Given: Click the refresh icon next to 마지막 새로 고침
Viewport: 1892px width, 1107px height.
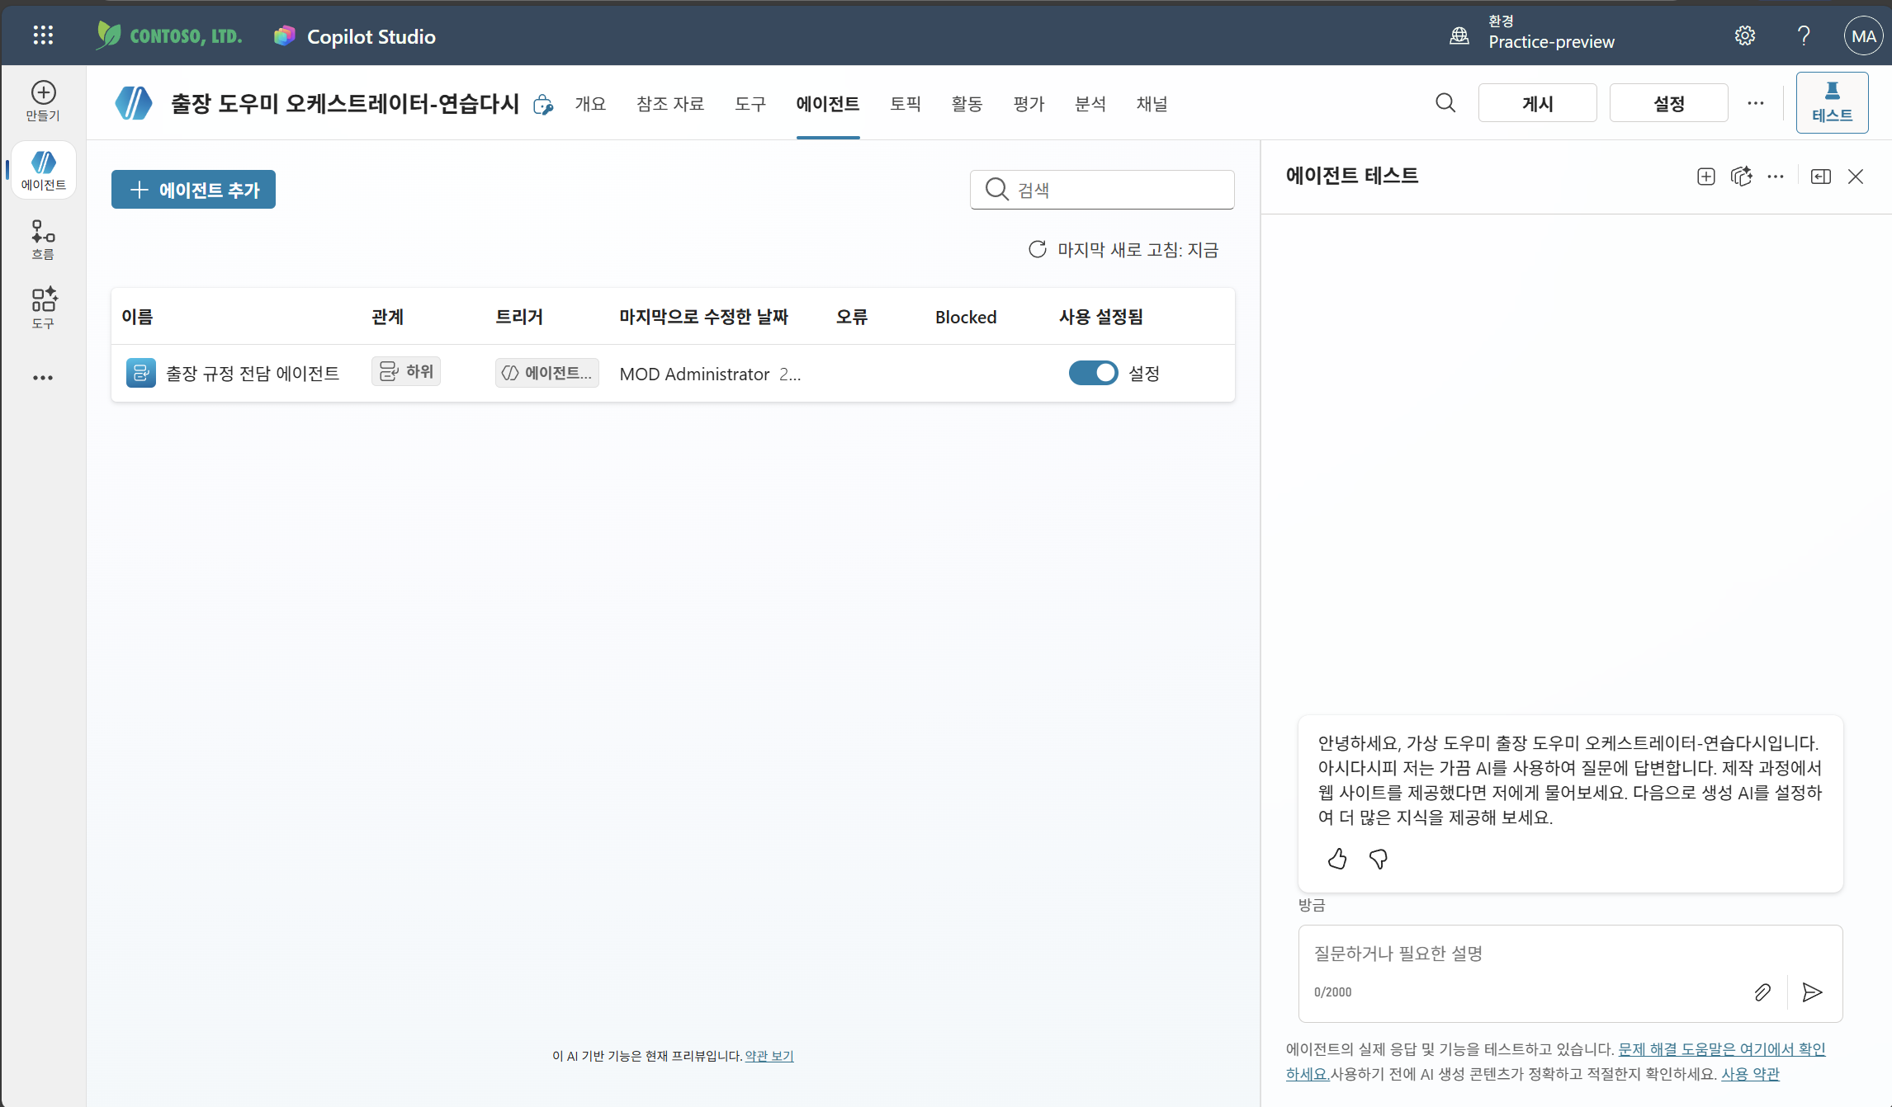Looking at the screenshot, I should 1038,249.
